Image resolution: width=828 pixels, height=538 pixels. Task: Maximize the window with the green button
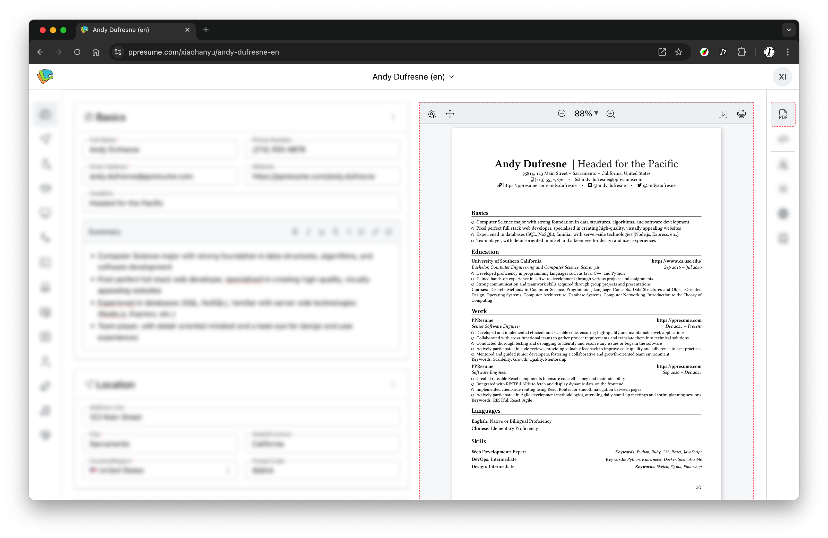(x=63, y=30)
